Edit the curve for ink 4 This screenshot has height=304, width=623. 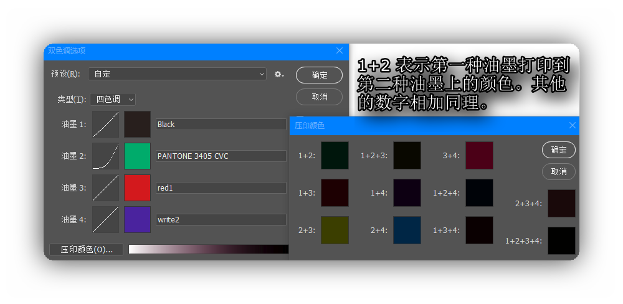pos(106,219)
